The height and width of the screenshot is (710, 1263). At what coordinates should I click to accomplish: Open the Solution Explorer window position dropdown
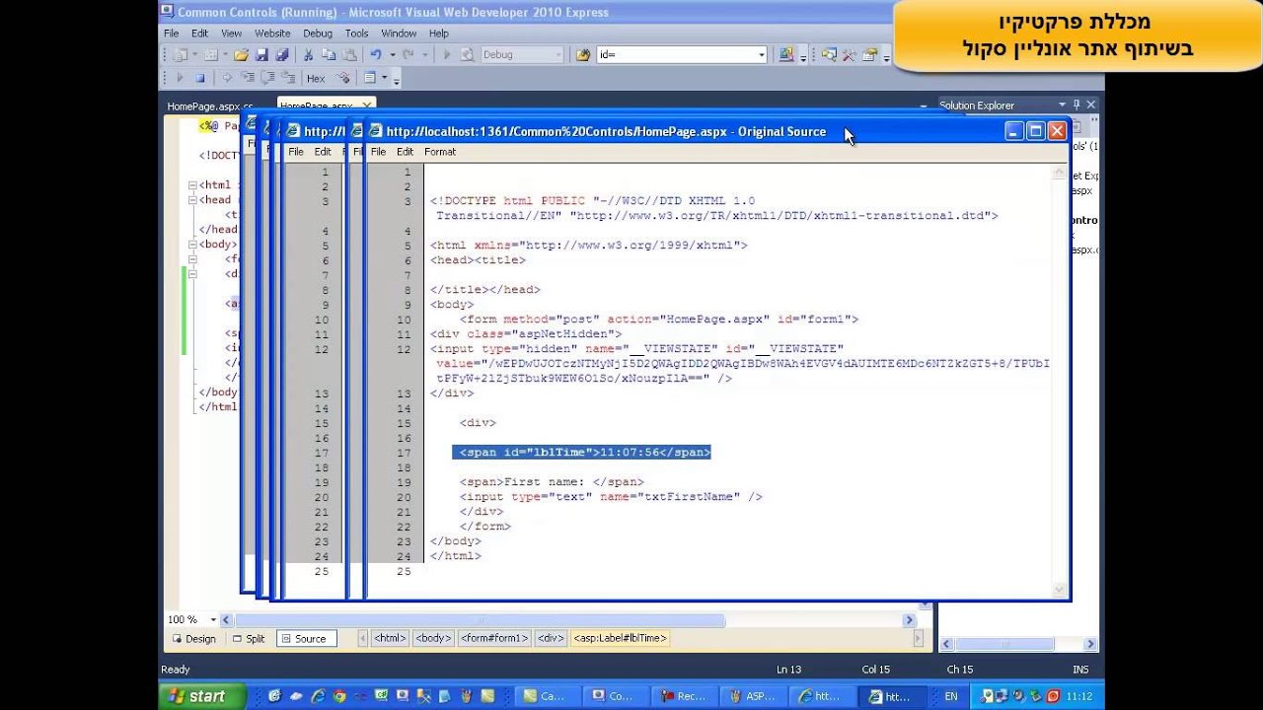pyautogui.click(x=1062, y=105)
